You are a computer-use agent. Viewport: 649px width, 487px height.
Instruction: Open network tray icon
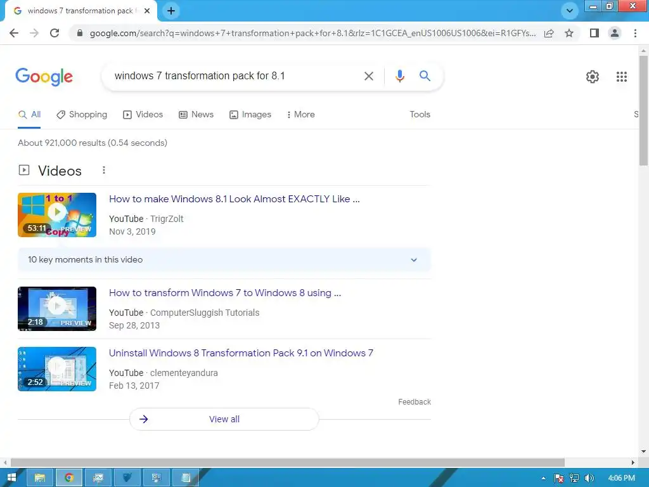tap(574, 478)
